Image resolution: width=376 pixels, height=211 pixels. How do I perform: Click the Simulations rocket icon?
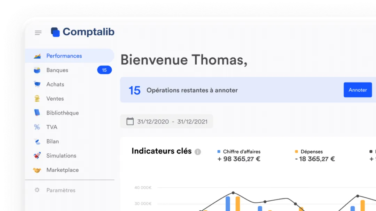point(37,155)
